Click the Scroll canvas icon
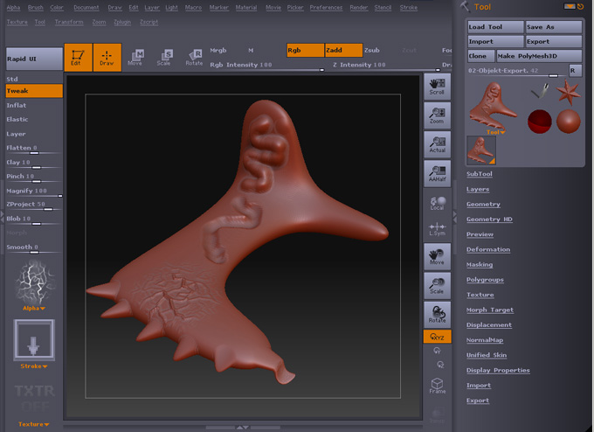Viewport: 594px width, 432px height. pos(437,86)
